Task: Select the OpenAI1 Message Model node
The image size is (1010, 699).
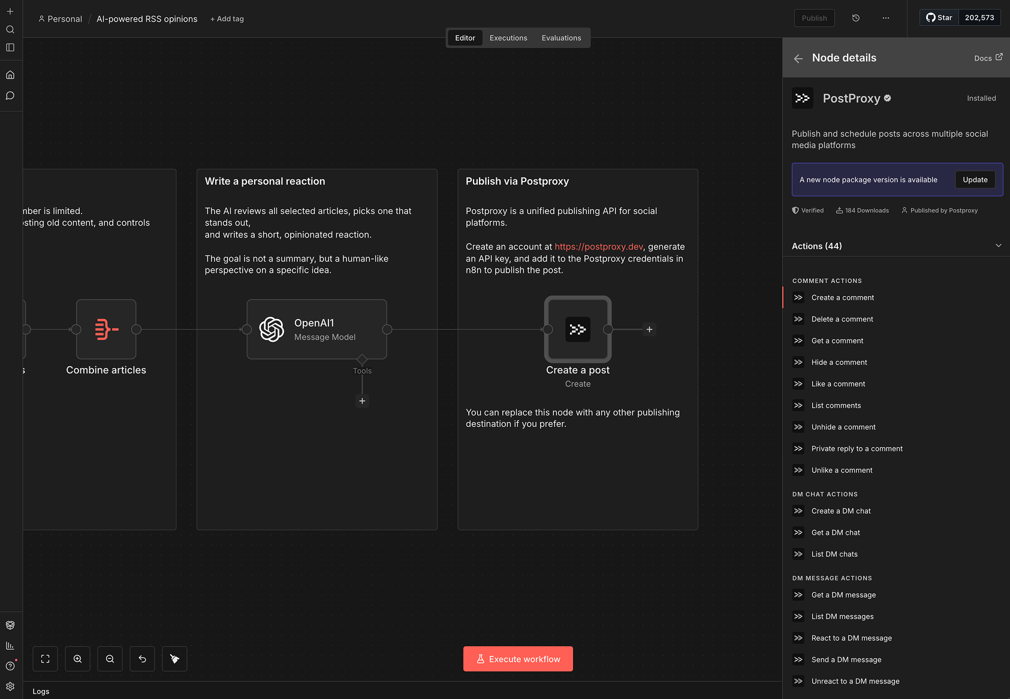Action: coord(317,329)
